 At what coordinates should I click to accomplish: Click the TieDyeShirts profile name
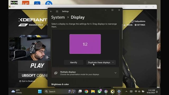pyautogui.click(x=140, y=21)
